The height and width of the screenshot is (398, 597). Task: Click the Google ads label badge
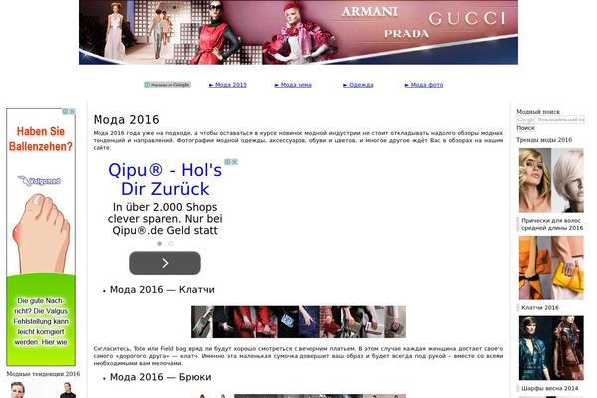pyautogui.click(x=167, y=85)
